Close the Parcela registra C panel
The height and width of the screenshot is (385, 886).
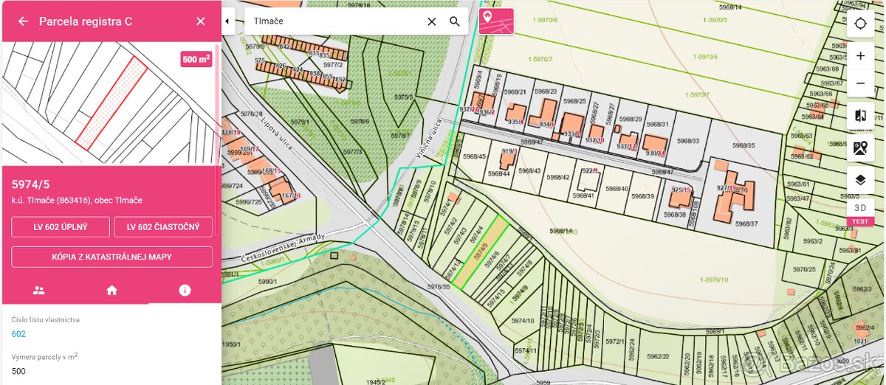click(201, 21)
